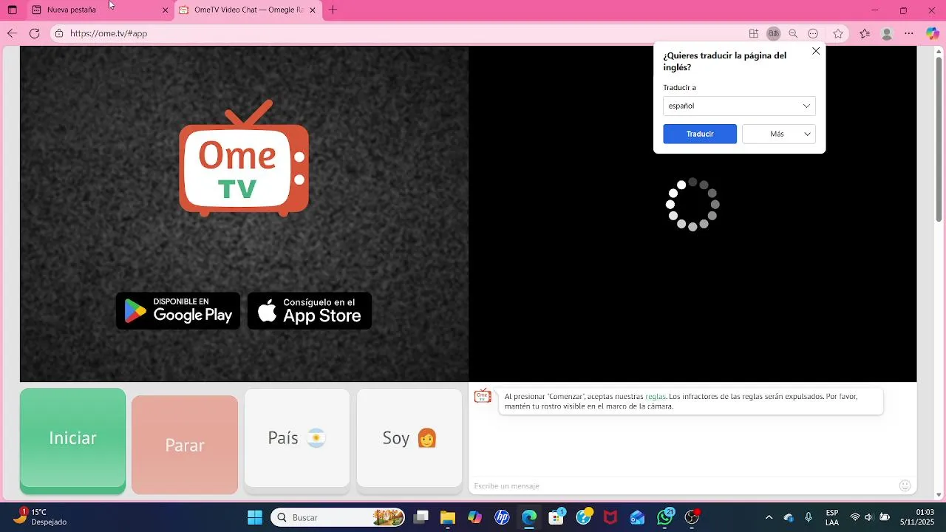Switch to Nueva pestaña tab

(101, 10)
